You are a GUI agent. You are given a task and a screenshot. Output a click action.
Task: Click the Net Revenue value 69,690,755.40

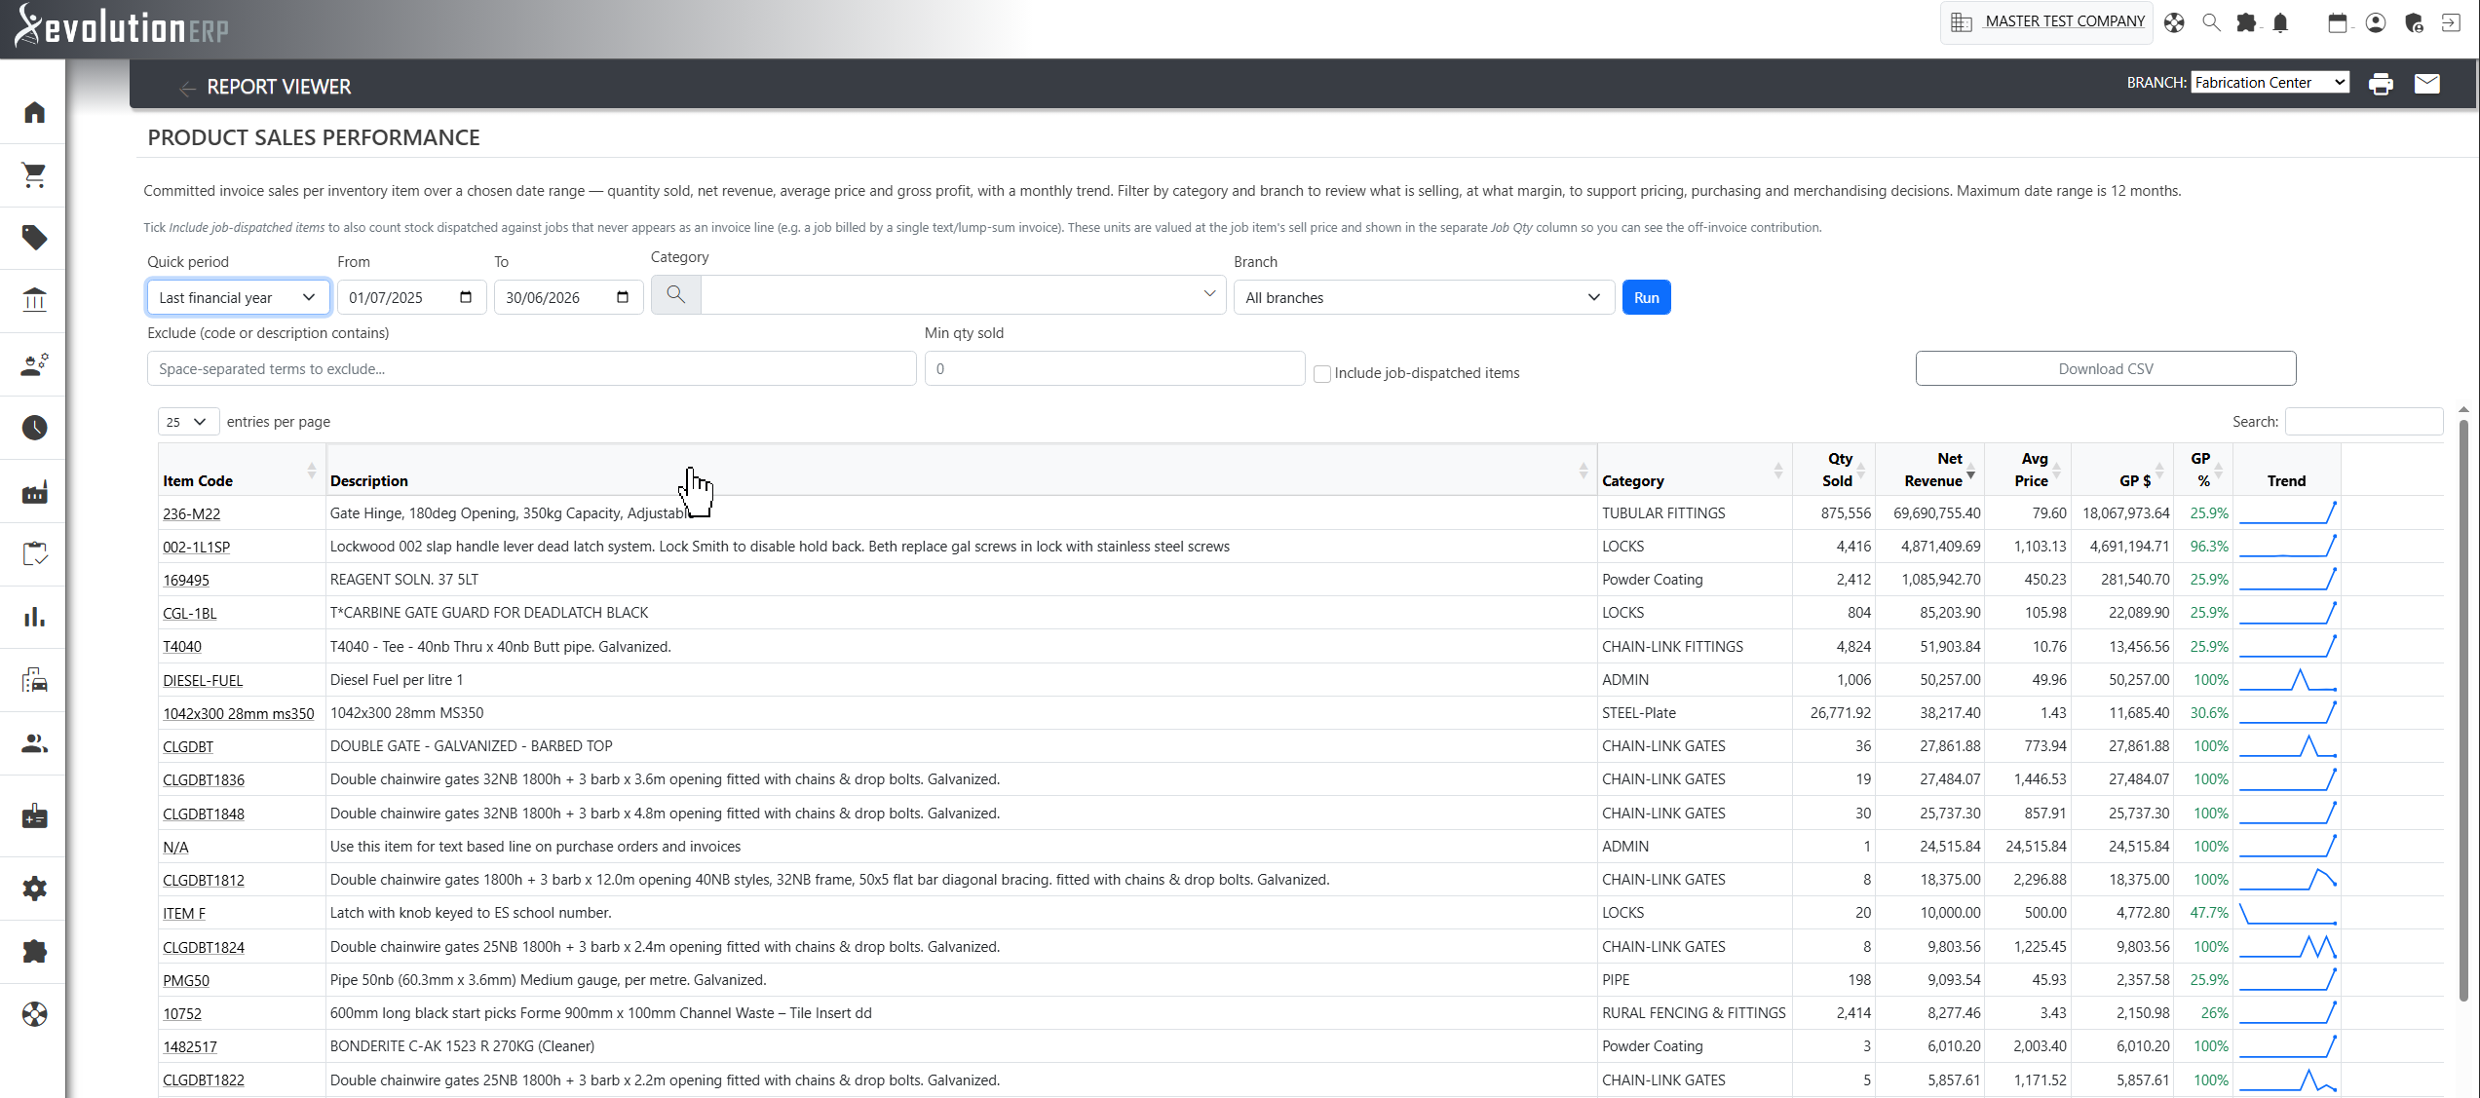pos(1936,512)
